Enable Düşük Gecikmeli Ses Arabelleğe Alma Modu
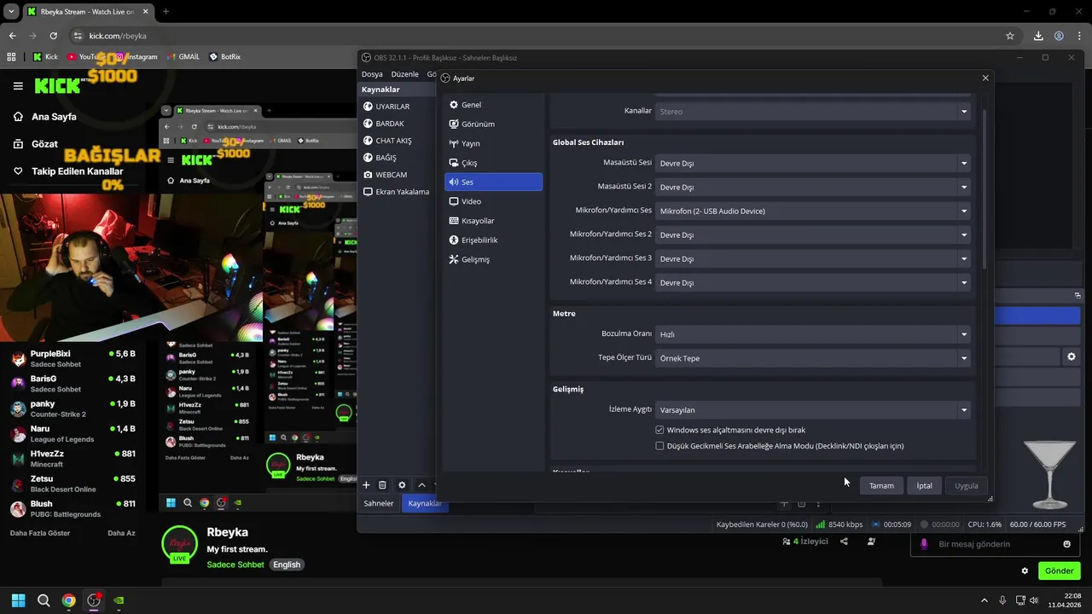This screenshot has height=614, width=1092. click(659, 445)
